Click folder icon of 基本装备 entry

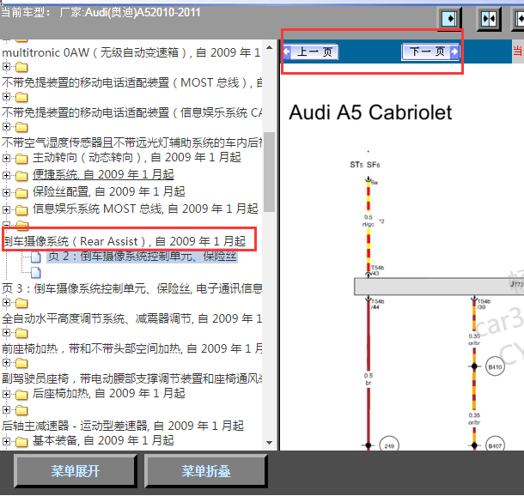tap(21, 442)
